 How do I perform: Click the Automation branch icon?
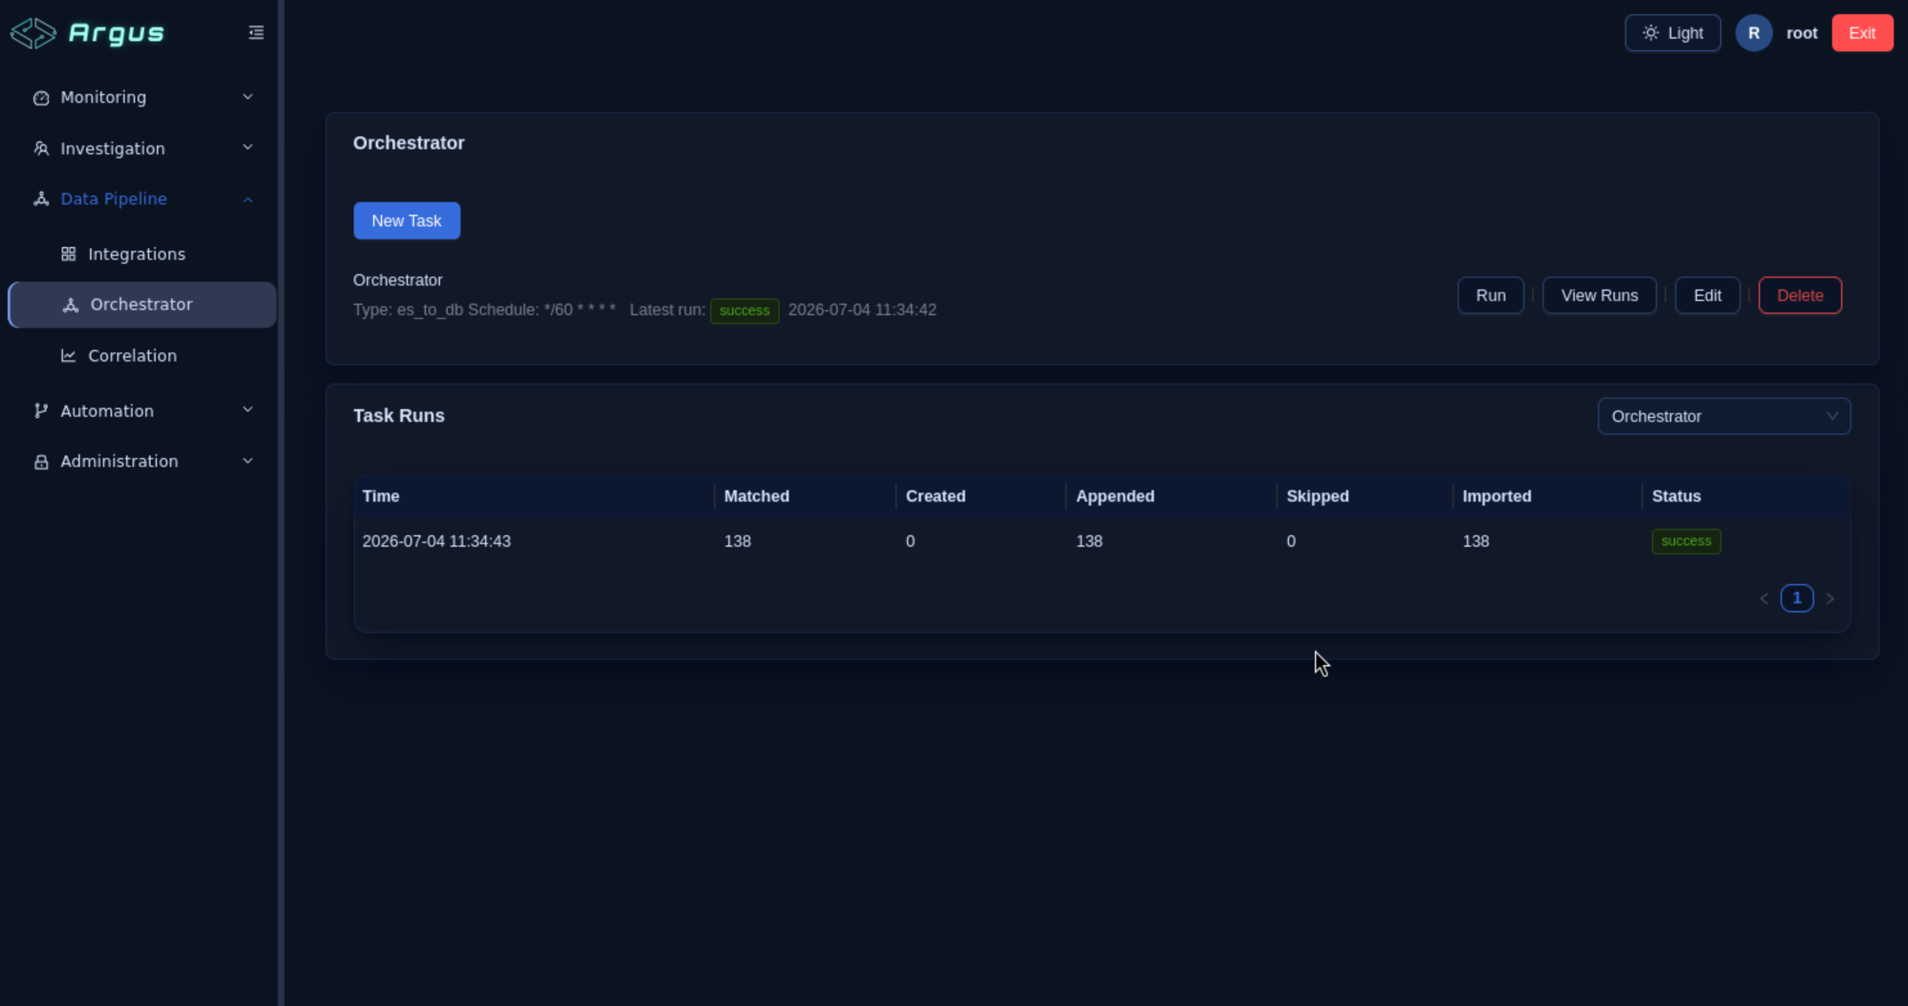pos(41,410)
